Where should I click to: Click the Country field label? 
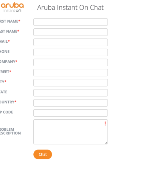coord(8,102)
